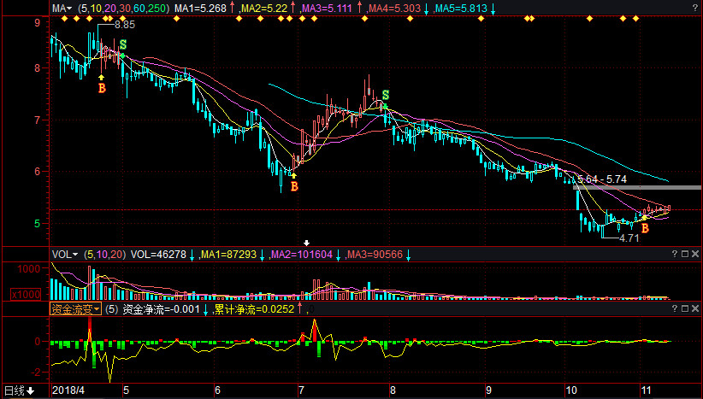Open the 日线 period selector
Screen dimensions: 703x399
[20, 390]
